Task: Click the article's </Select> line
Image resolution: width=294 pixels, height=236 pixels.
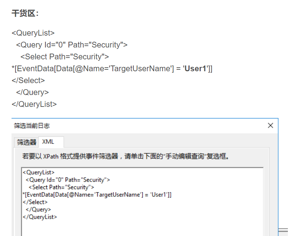Action: [28, 81]
